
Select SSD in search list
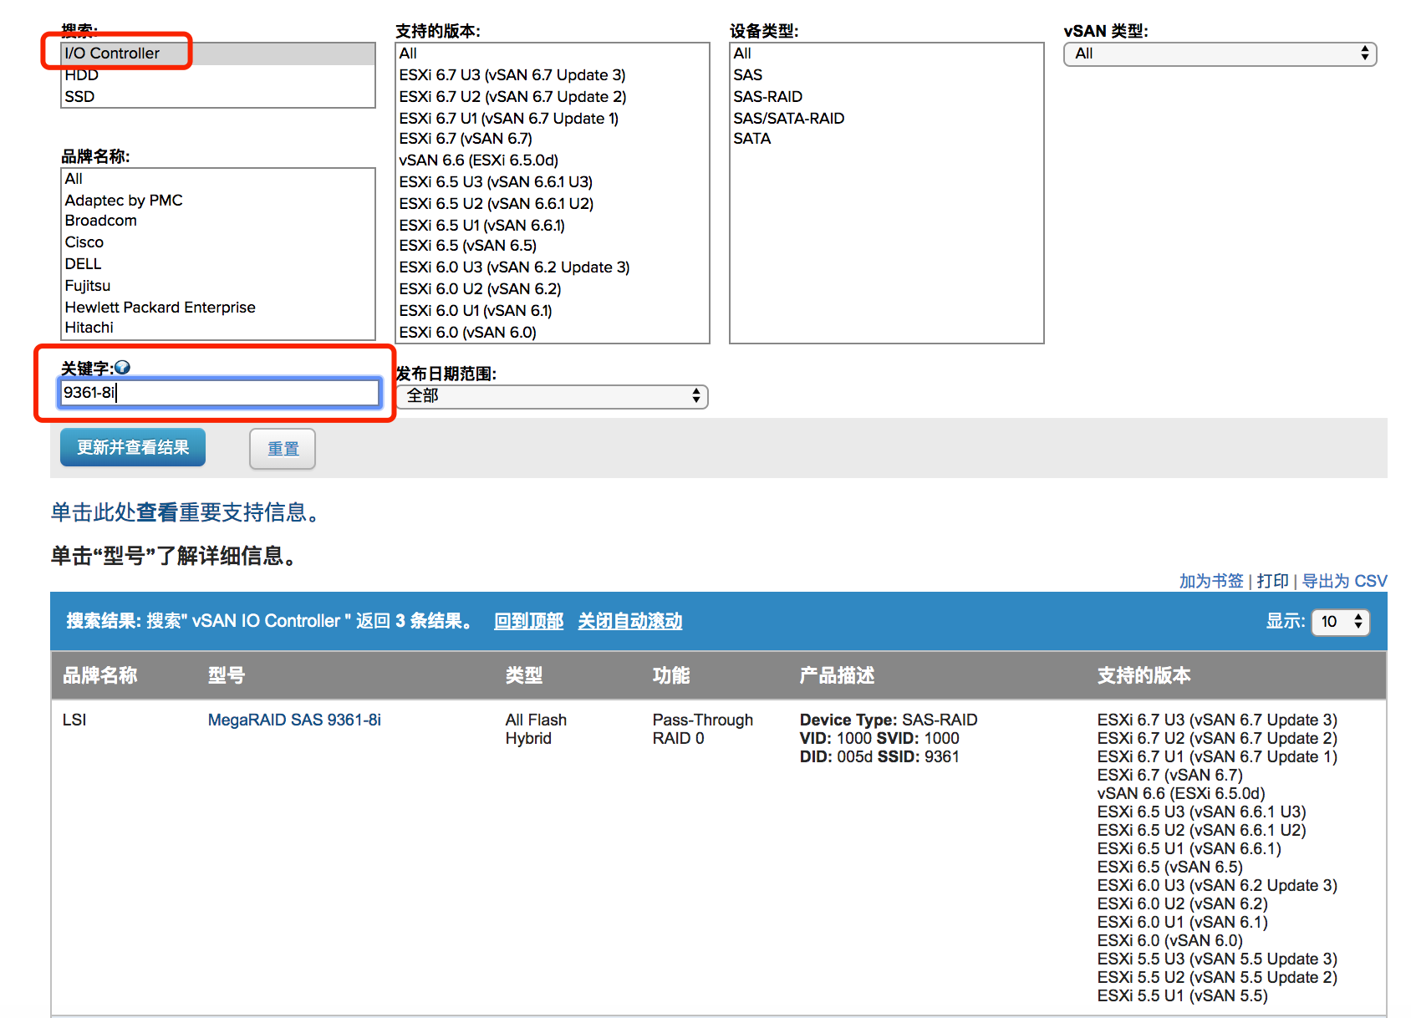click(218, 97)
